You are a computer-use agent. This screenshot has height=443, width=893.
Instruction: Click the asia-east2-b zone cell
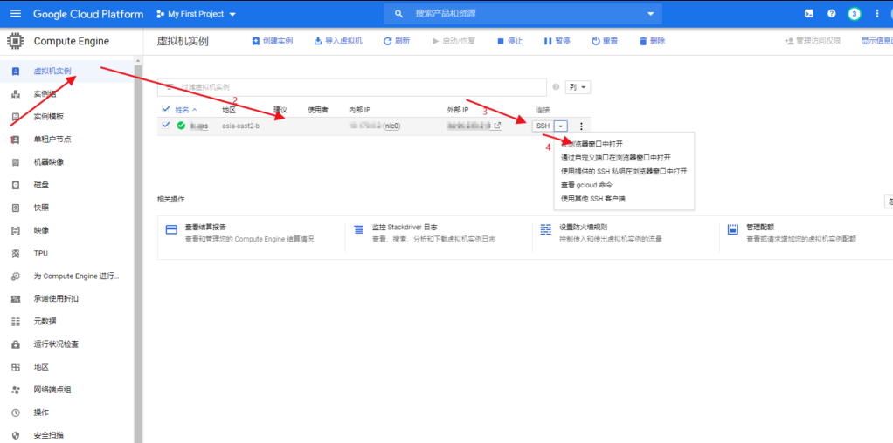coord(240,126)
